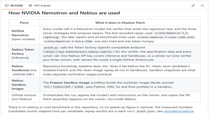Open the outline table of contents icon
This screenshot has height=117, width=209.
[202, 6]
